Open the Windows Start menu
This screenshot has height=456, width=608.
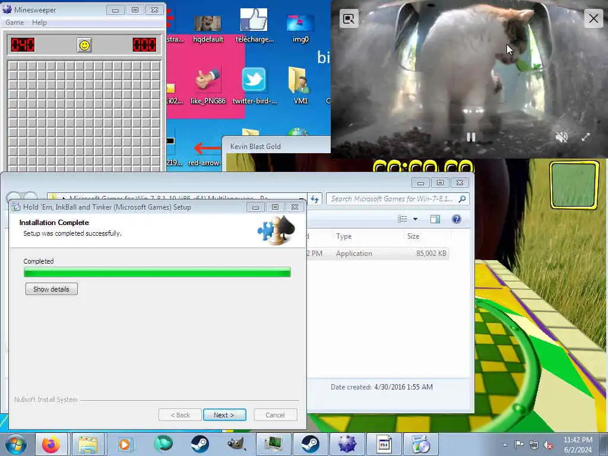click(16, 444)
